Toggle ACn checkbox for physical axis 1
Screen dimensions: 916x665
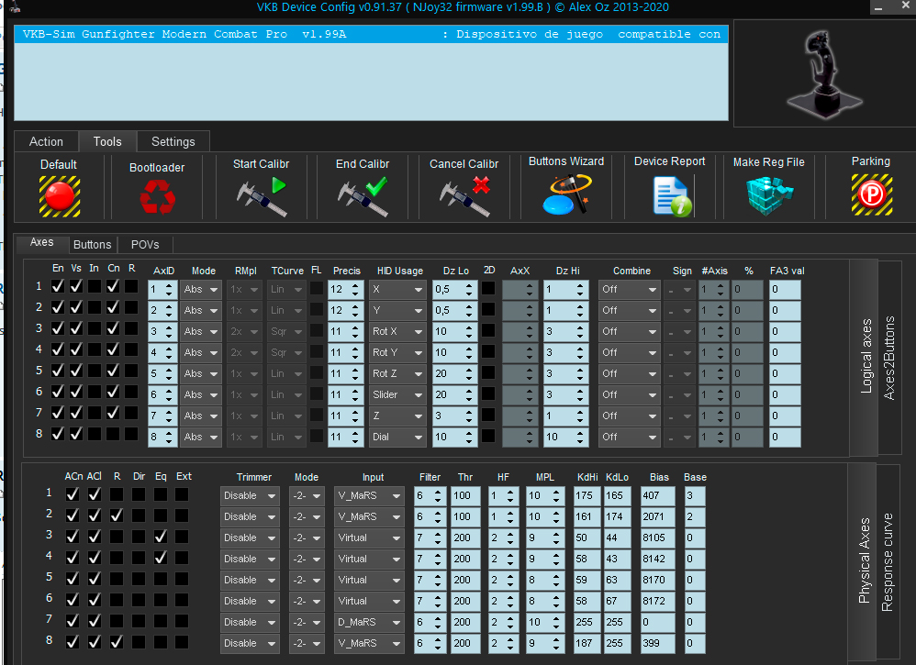73,494
